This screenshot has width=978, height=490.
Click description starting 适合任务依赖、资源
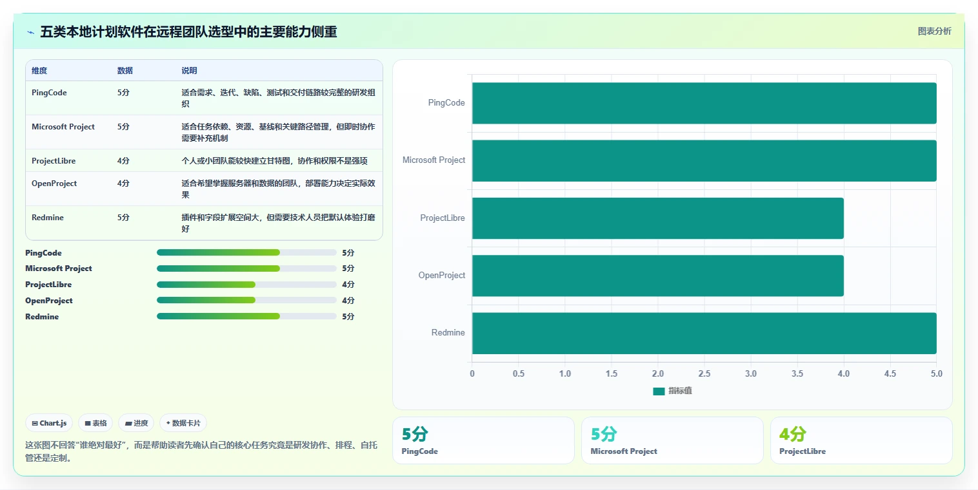coord(278,132)
